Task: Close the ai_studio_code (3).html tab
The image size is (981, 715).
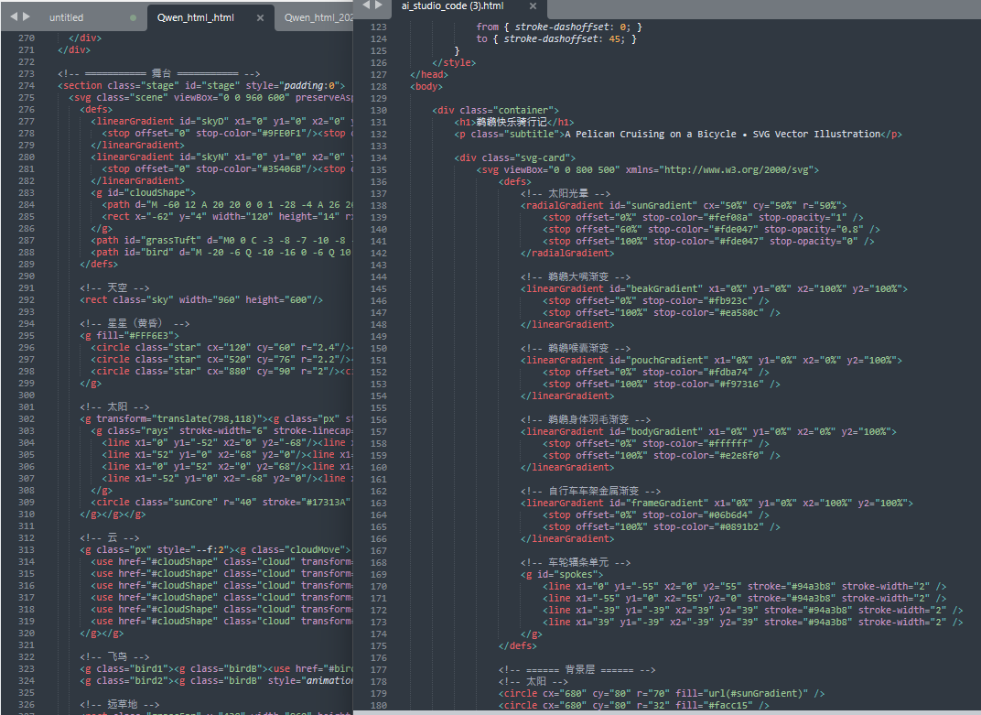Action: (533, 5)
